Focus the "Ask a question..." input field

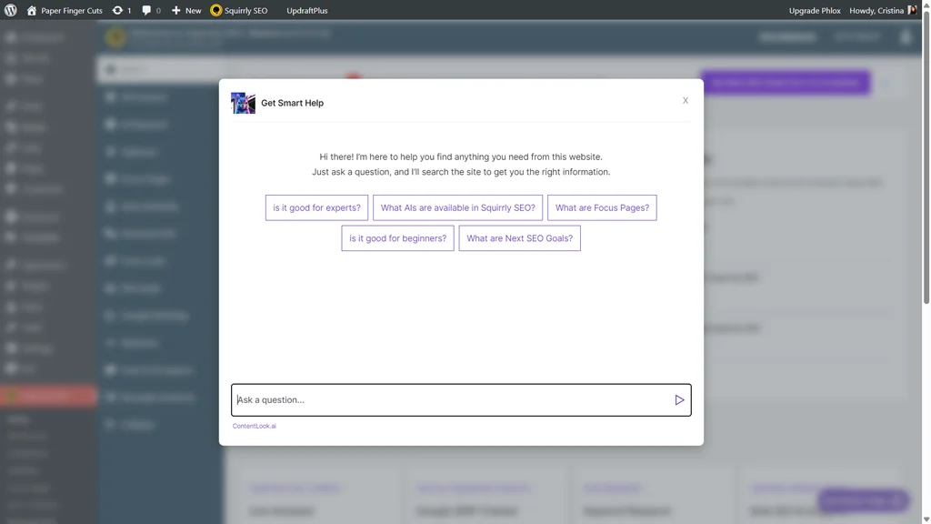pyautogui.click(x=450, y=400)
